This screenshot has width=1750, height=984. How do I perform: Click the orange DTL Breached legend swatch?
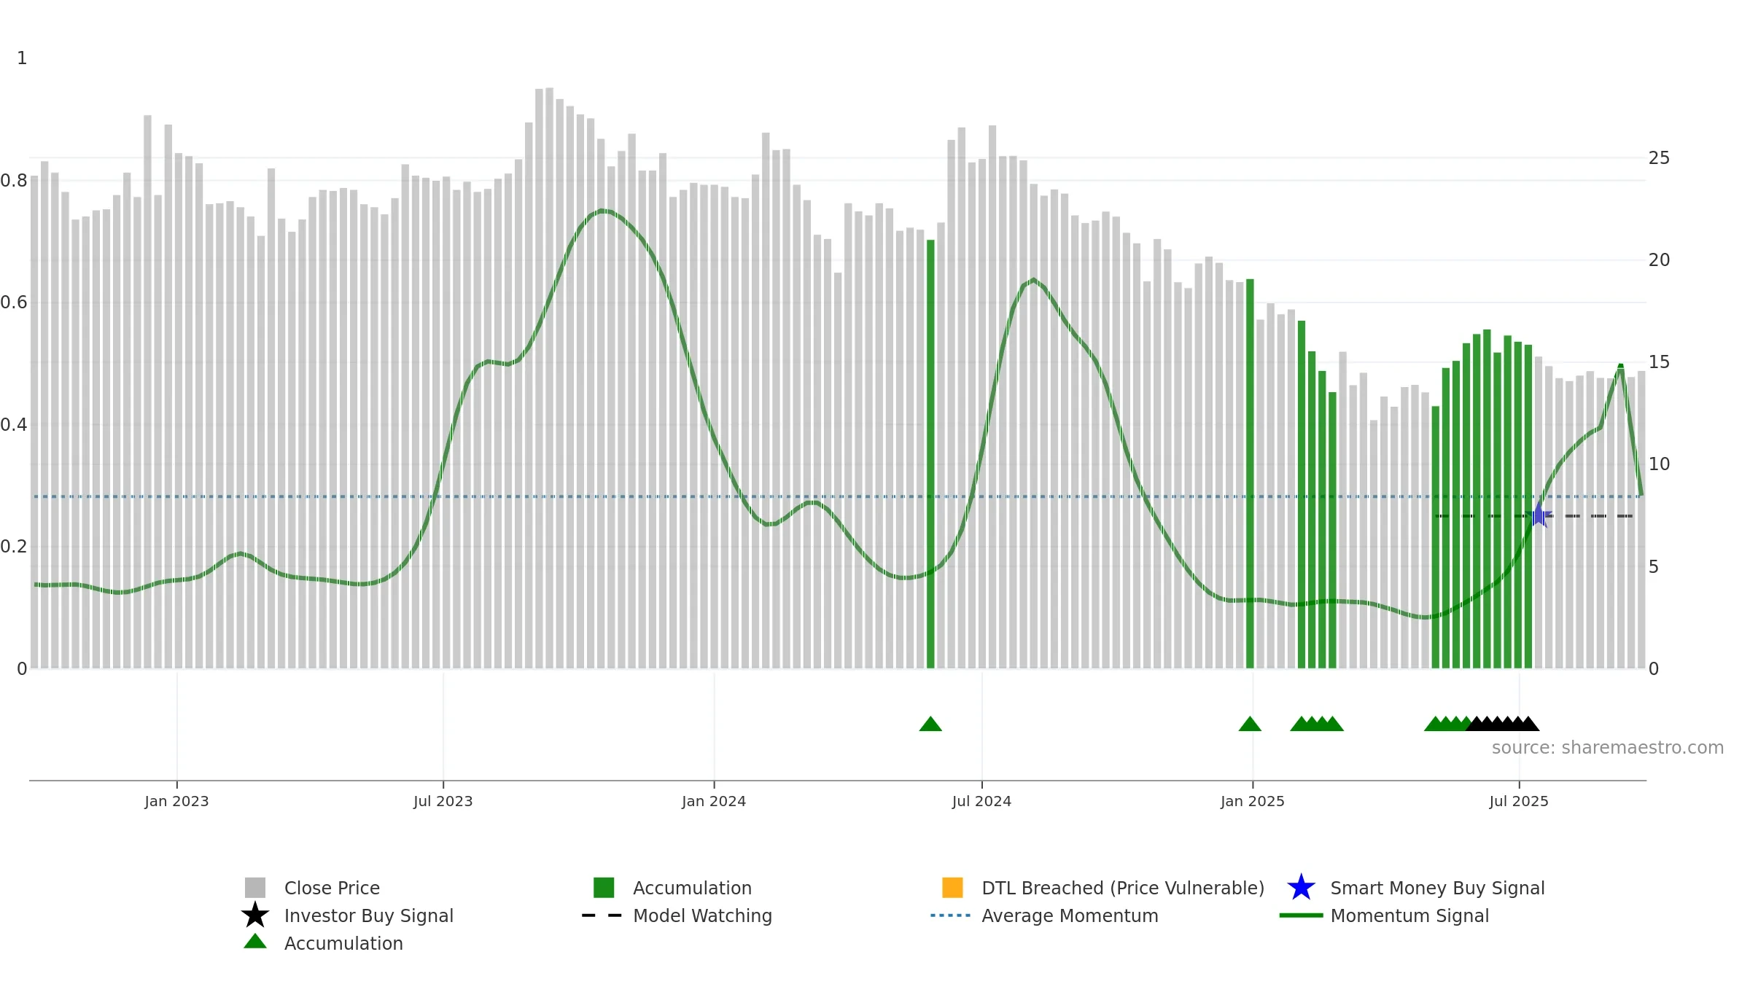click(x=952, y=888)
